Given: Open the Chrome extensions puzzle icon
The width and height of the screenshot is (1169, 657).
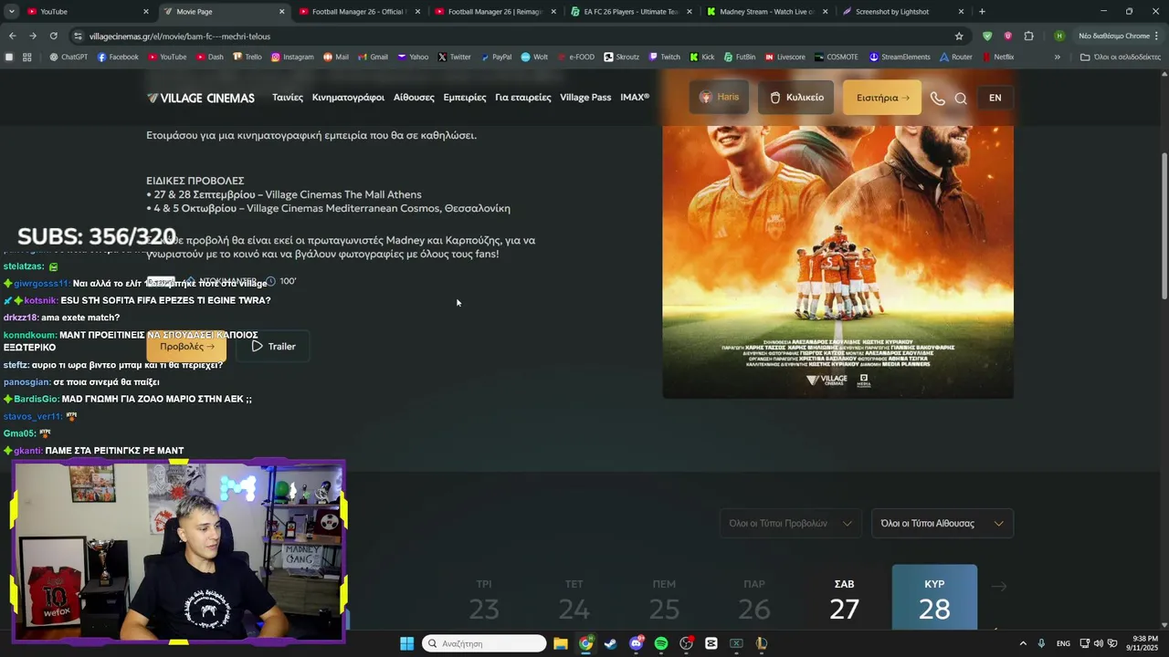Looking at the screenshot, I should coord(1028,36).
